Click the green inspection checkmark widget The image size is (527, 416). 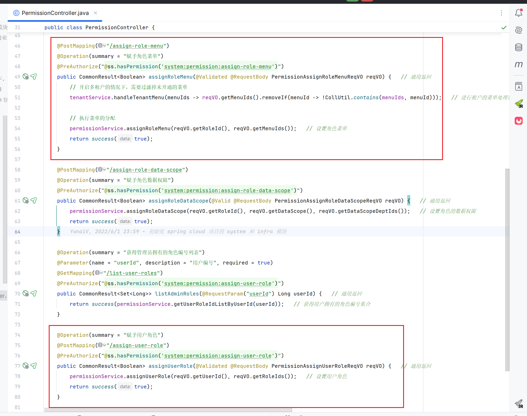pyautogui.click(x=504, y=28)
